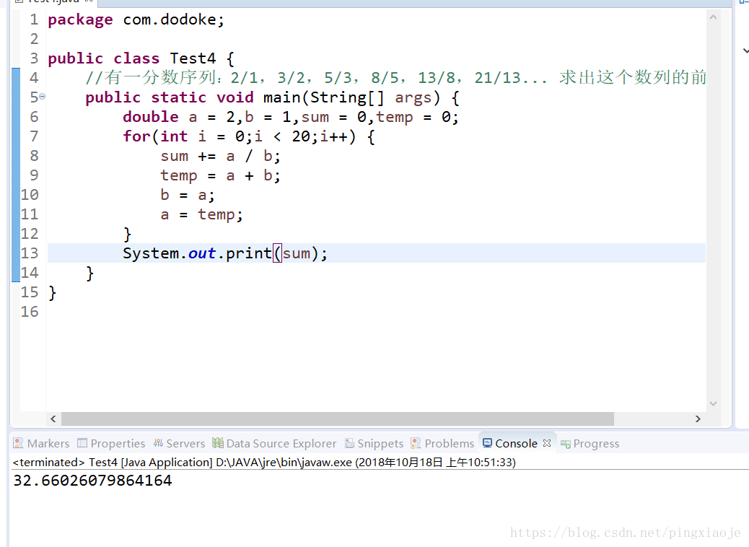Screen dimensions: 749x547
Task: Click the Markers tab icon
Action: tap(18, 443)
